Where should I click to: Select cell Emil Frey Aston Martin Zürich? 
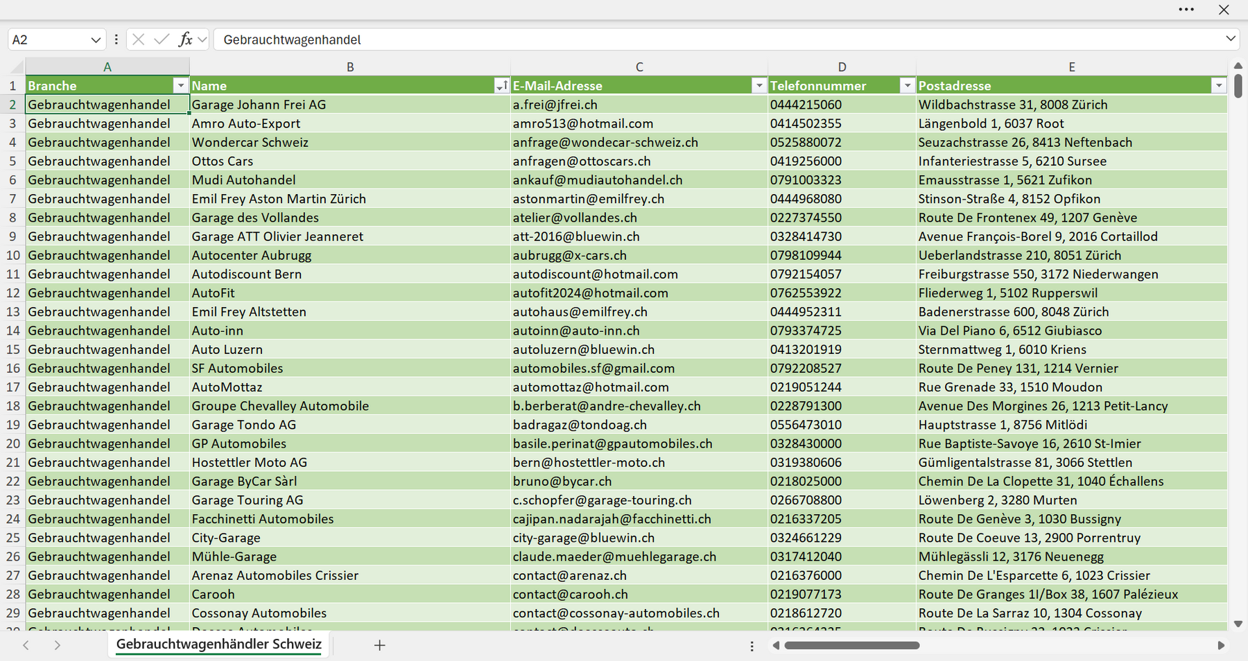(x=350, y=199)
